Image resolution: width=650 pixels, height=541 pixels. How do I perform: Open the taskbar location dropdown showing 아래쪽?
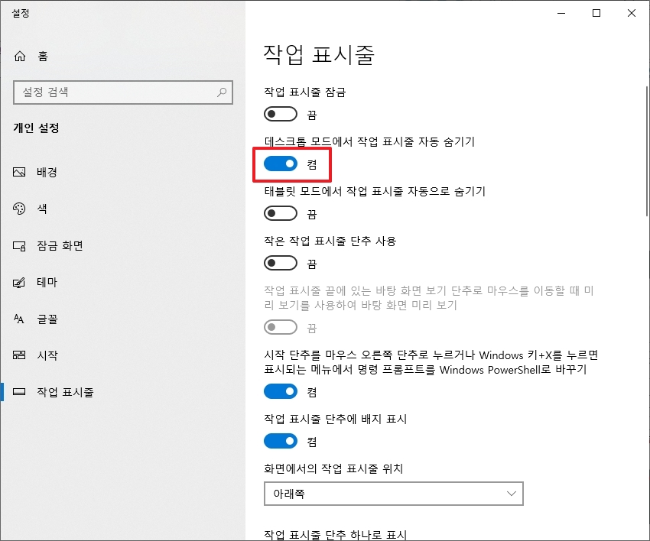393,494
